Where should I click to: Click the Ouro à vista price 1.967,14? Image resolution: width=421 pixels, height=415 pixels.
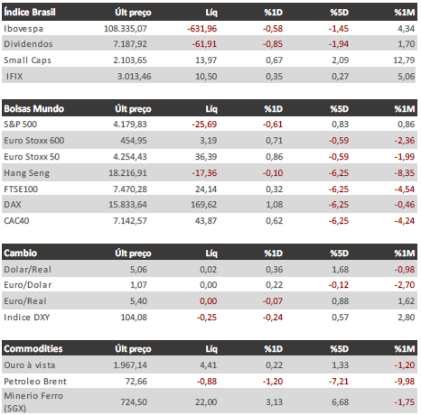click(130, 365)
